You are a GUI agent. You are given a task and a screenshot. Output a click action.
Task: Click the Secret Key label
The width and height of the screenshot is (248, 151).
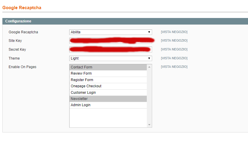[x=17, y=50]
